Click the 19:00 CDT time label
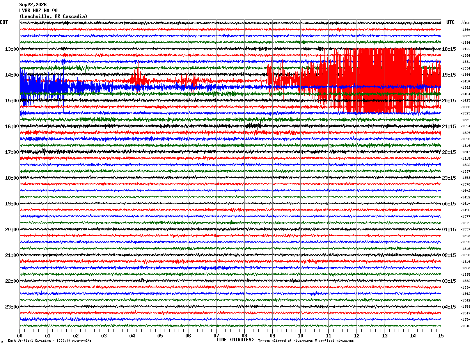Screen dimensions: 472x346 click(x=12, y=203)
